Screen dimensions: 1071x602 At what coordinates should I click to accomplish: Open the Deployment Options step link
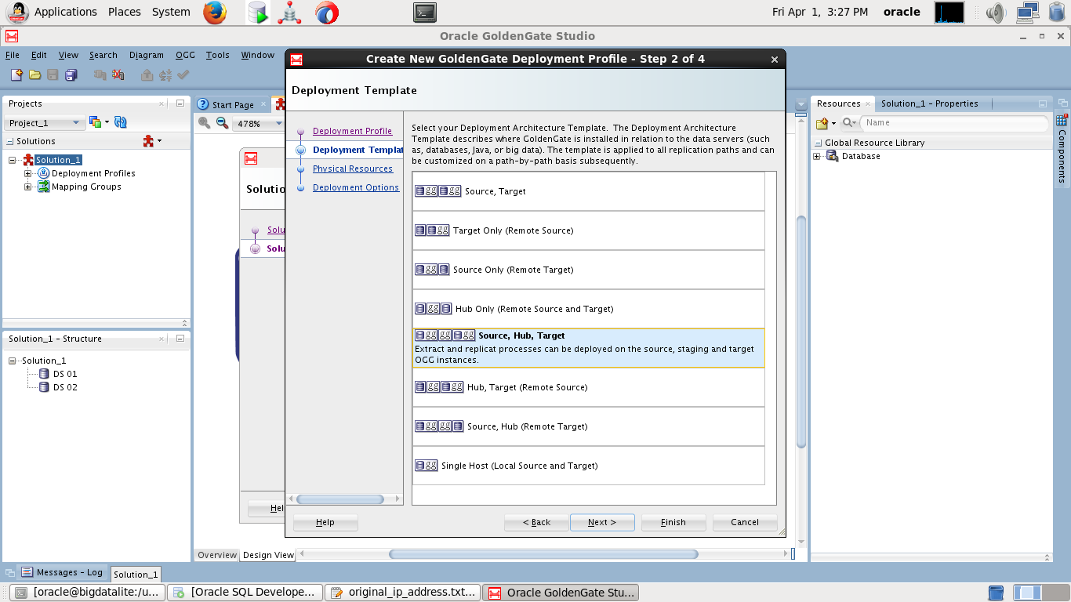[356, 187]
